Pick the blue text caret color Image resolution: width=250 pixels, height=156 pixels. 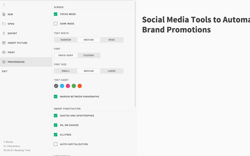[x=62, y=86]
